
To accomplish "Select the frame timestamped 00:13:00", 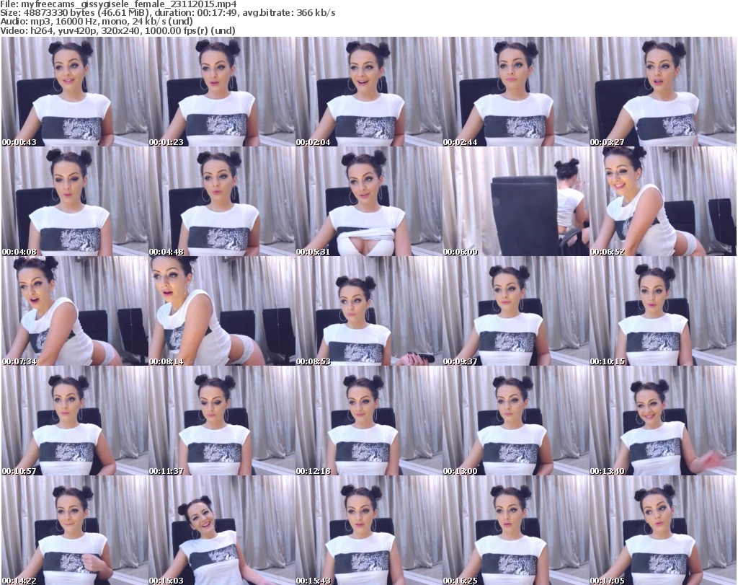I will tap(515, 421).
